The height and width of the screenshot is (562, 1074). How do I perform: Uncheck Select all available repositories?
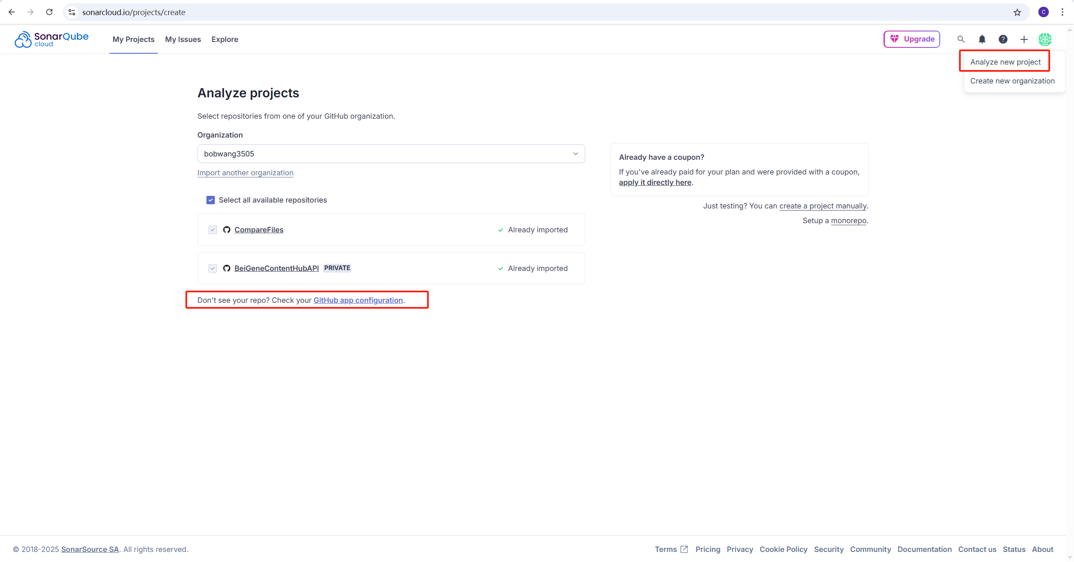coord(211,200)
